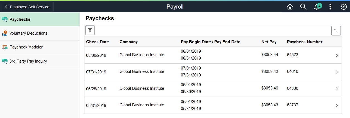350x118 pixels.
Task: Click the Paycheck Number column header
Action: (305, 42)
